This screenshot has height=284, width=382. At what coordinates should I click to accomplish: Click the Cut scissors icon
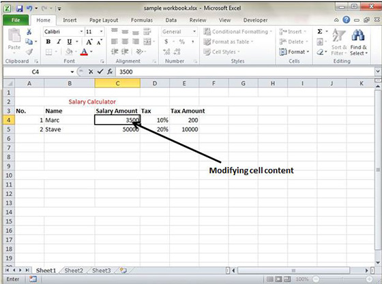(29, 31)
